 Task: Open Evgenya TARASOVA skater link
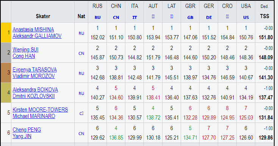click(x=34, y=70)
